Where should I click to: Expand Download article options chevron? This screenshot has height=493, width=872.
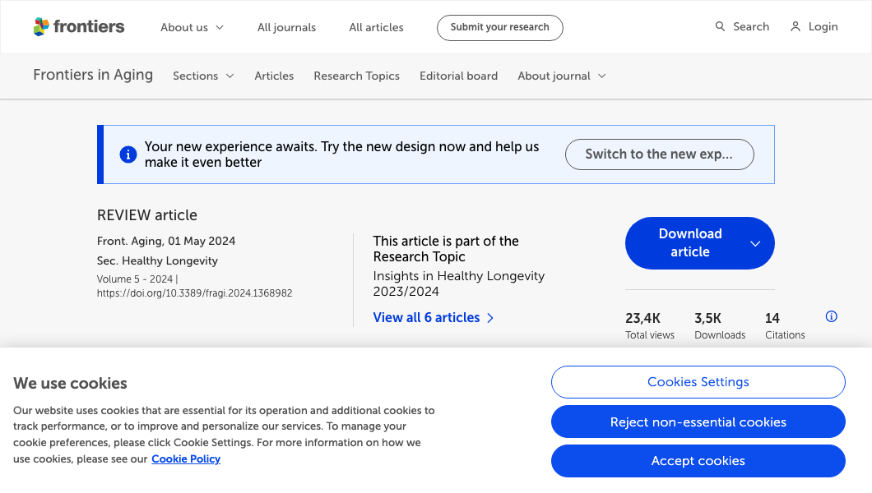click(754, 243)
